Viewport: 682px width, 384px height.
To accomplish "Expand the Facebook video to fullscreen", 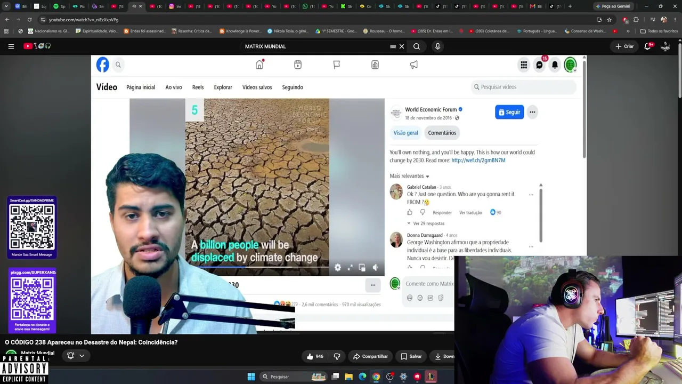I will (350, 268).
